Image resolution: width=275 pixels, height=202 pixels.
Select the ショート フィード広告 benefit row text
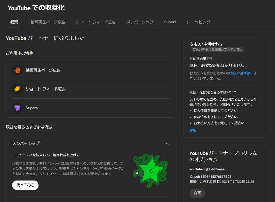click(x=46, y=89)
